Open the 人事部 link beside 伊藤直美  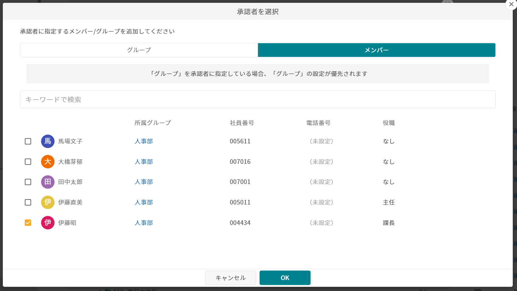click(144, 202)
